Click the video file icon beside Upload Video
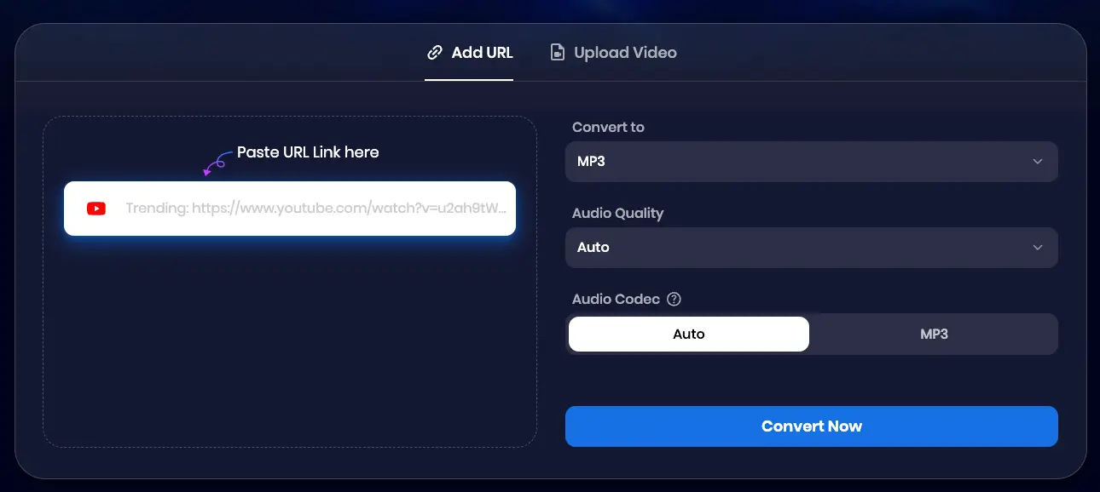This screenshot has width=1100, height=492. [557, 52]
